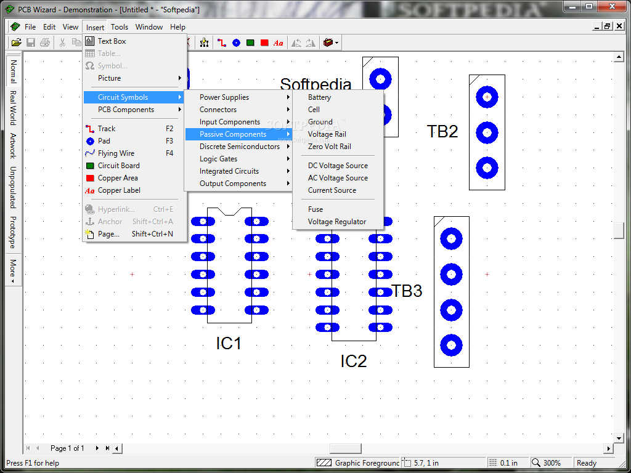The image size is (631, 473).
Task: Go to next page navigation arrow
Action: coord(97,448)
